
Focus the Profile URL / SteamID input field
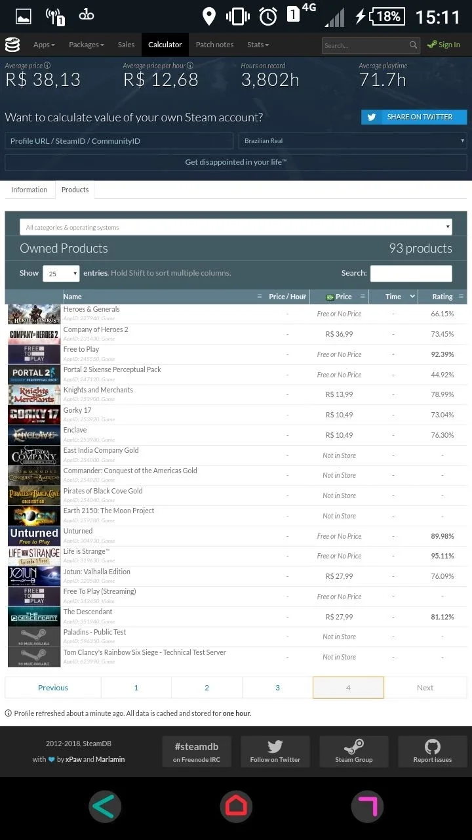click(119, 140)
